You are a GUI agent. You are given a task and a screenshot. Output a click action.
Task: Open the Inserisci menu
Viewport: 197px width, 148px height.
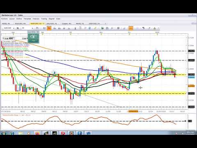point(36,19)
